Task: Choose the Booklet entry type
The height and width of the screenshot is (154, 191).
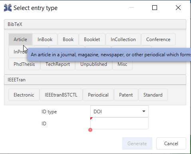Action: pos(92,39)
